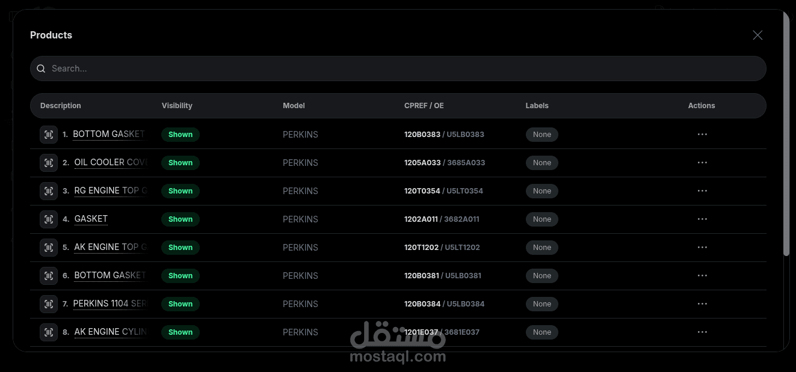Open the None label badge for row 1202A011
Screen dimensions: 796x372
(x=542, y=219)
